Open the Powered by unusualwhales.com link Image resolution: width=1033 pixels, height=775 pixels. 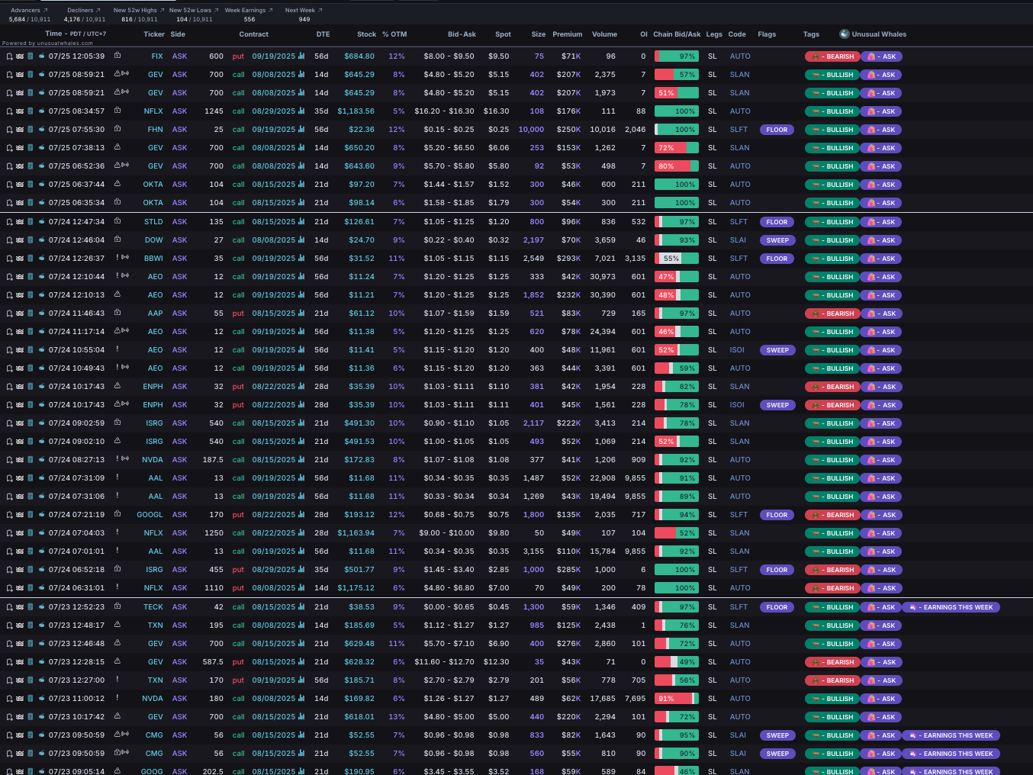click(47, 43)
